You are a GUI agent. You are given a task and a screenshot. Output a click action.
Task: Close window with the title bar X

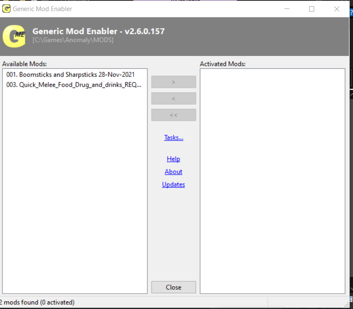coord(336,9)
